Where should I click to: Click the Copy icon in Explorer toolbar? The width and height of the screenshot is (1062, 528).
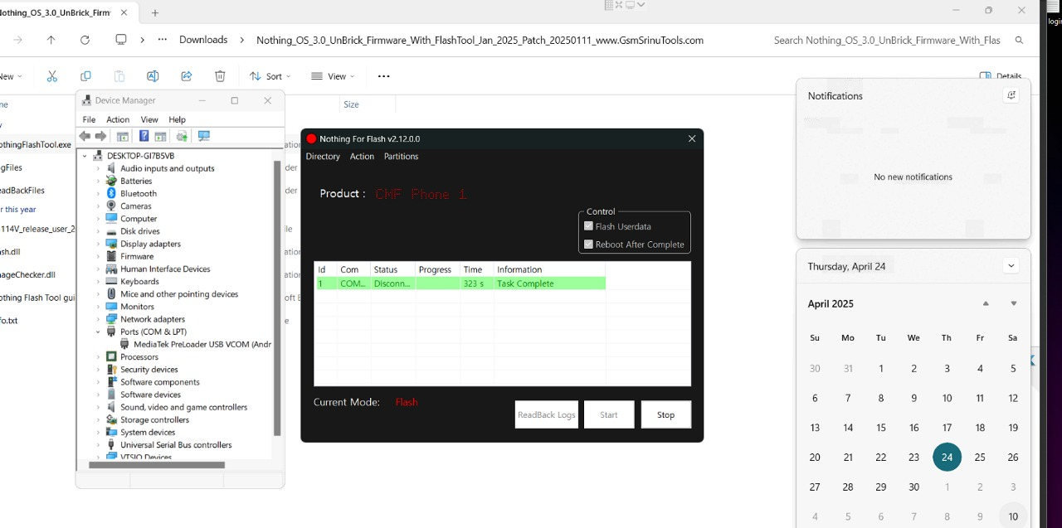[85, 76]
